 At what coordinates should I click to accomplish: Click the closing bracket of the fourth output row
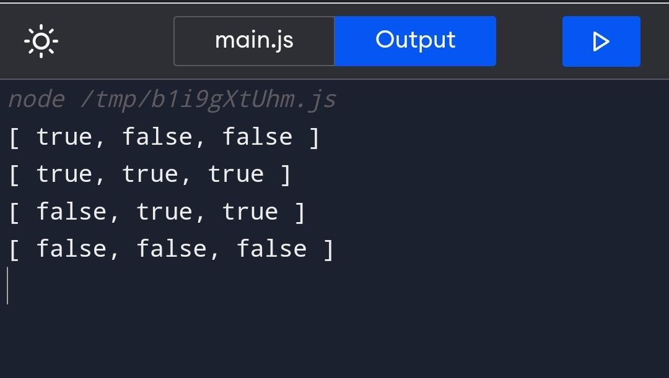click(328, 249)
